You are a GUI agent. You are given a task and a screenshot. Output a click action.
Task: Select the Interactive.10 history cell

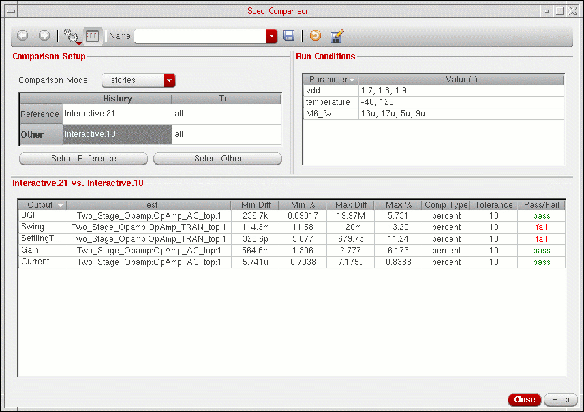click(116, 134)
